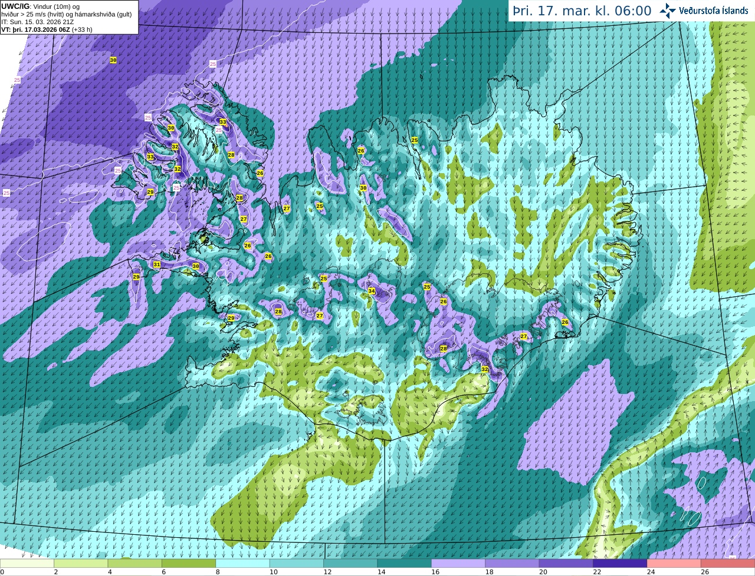Click the Veðurstofa Íslands logo emblem
The image size is (755, 576).
(x=668, y=11)
